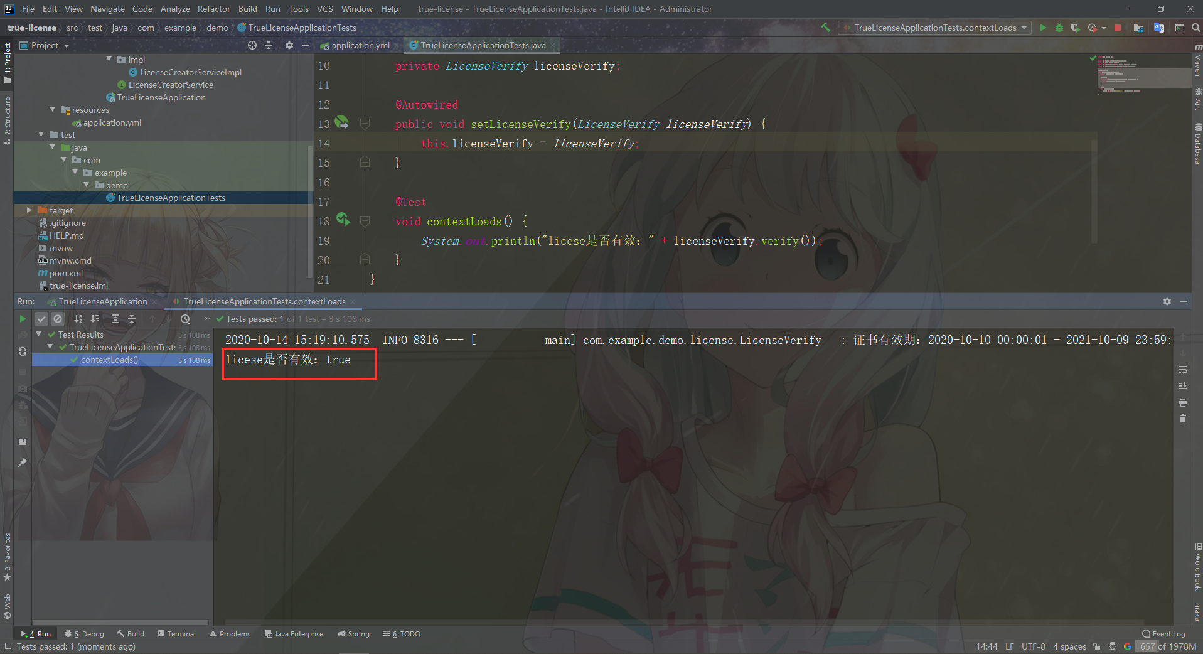
Task: Open the 6: TODO tool window
Action: pyautogui.click(x=402, y=634)
